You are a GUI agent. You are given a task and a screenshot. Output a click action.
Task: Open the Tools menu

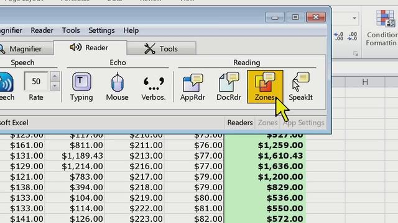[x=71, y=30]
